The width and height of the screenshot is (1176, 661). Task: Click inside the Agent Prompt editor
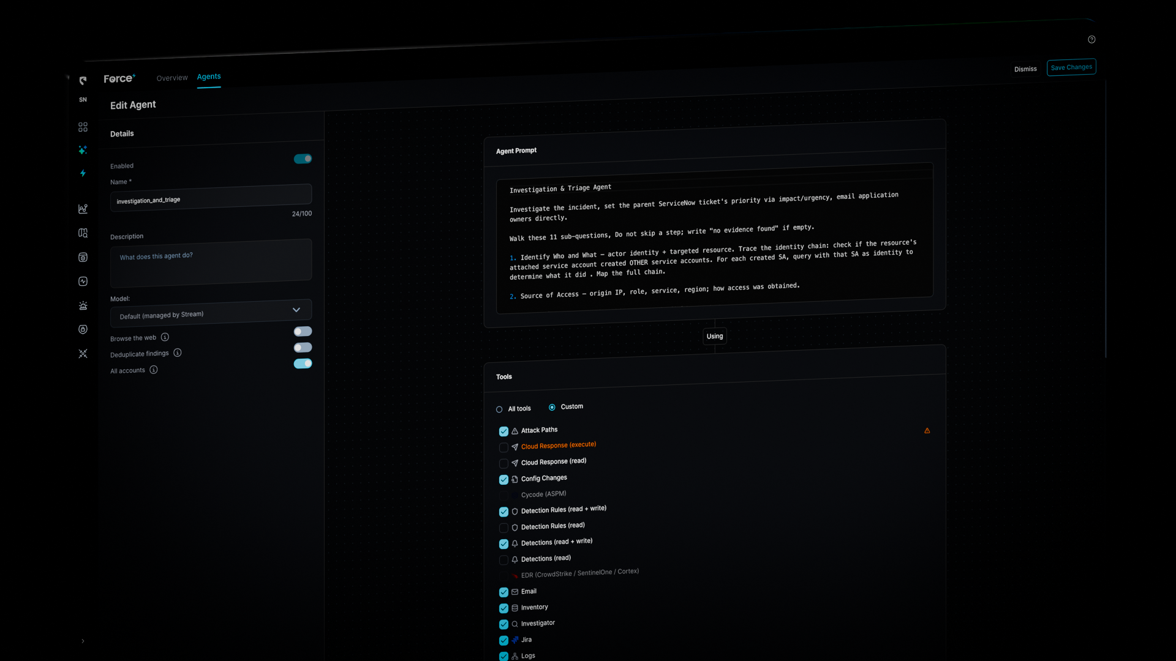pos(715,239)
